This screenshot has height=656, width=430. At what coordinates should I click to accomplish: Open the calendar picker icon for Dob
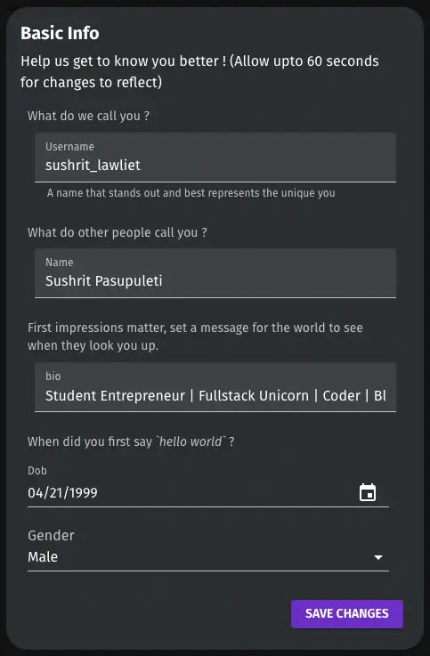pyautogui.click(x=368, y=492)
